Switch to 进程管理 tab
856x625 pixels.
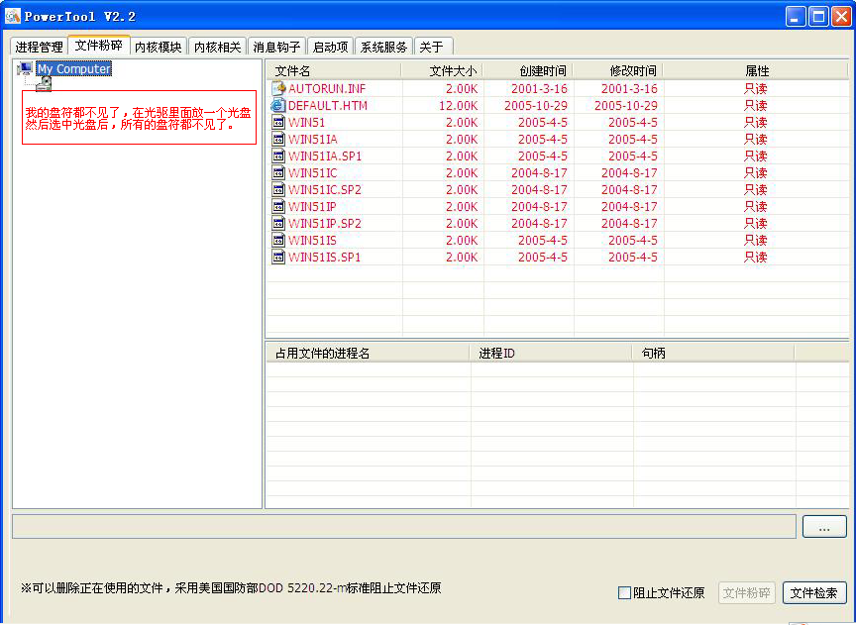pos(39,47)
